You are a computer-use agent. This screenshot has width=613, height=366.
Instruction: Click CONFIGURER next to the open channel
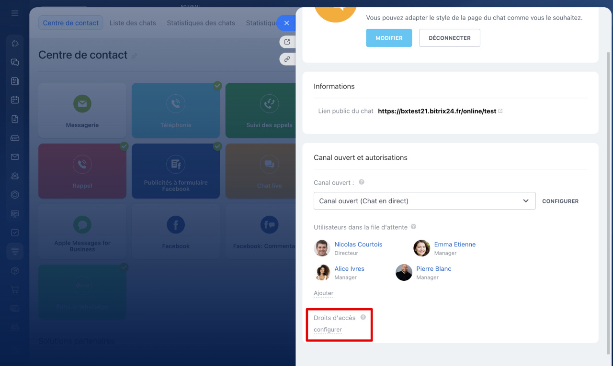click(560, 201)
